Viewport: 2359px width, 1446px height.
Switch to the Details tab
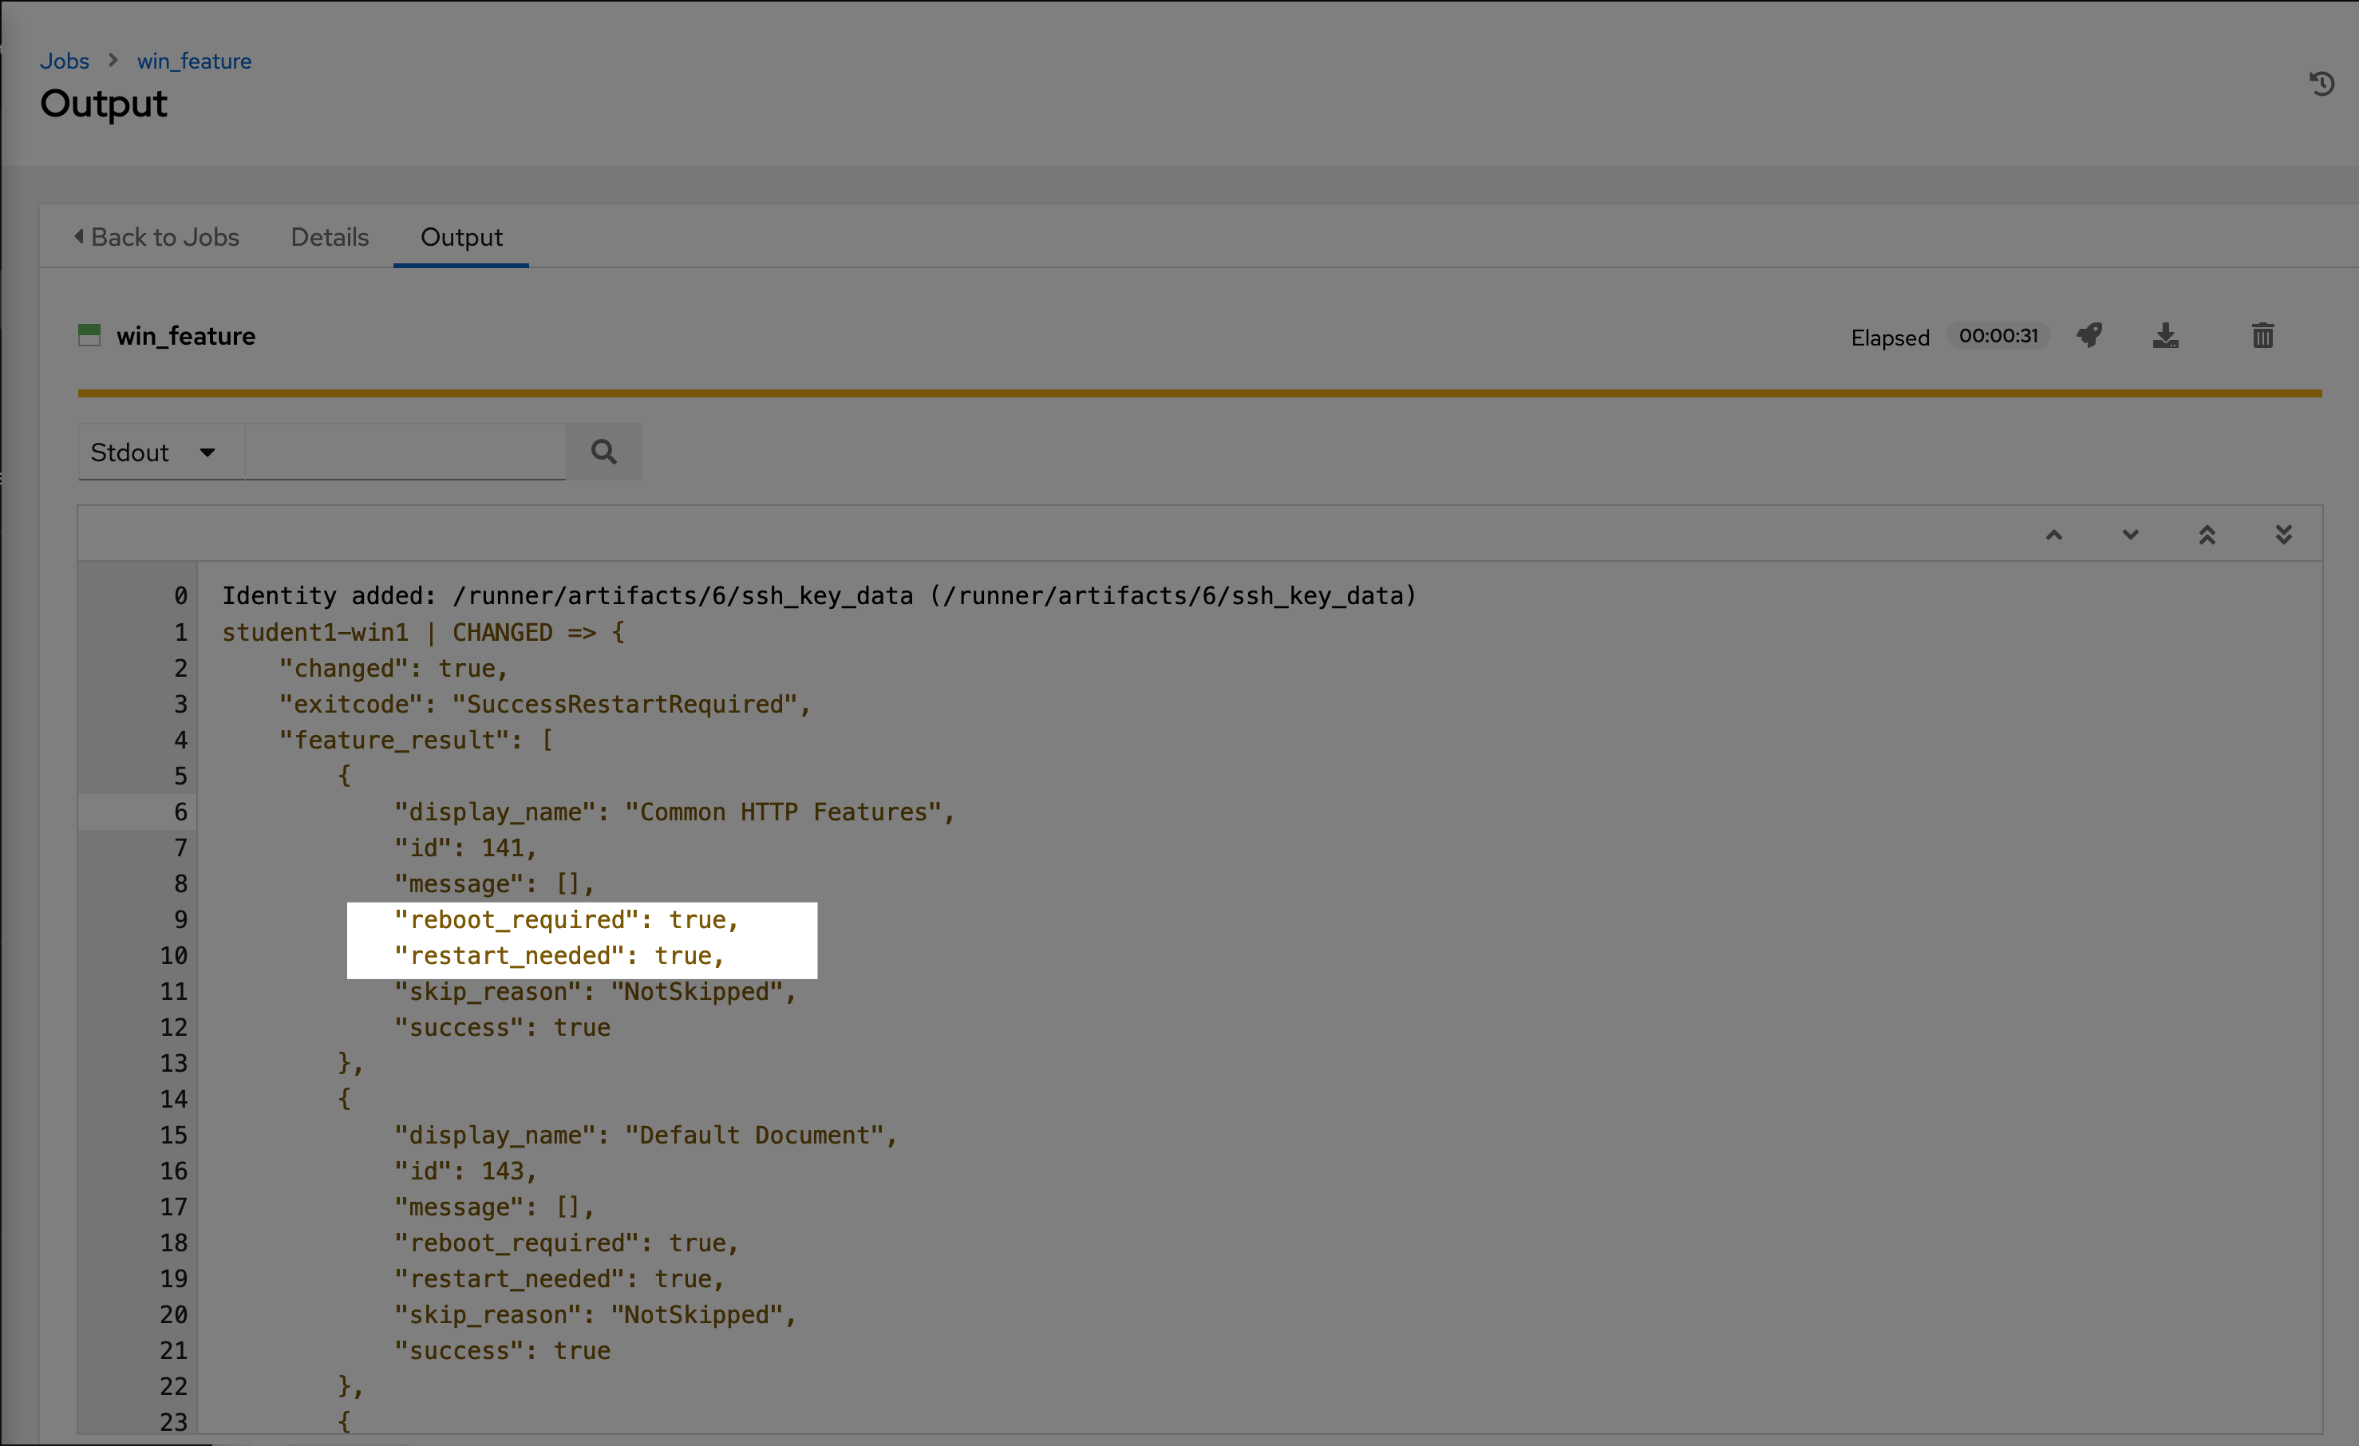[x=330, y=236]
